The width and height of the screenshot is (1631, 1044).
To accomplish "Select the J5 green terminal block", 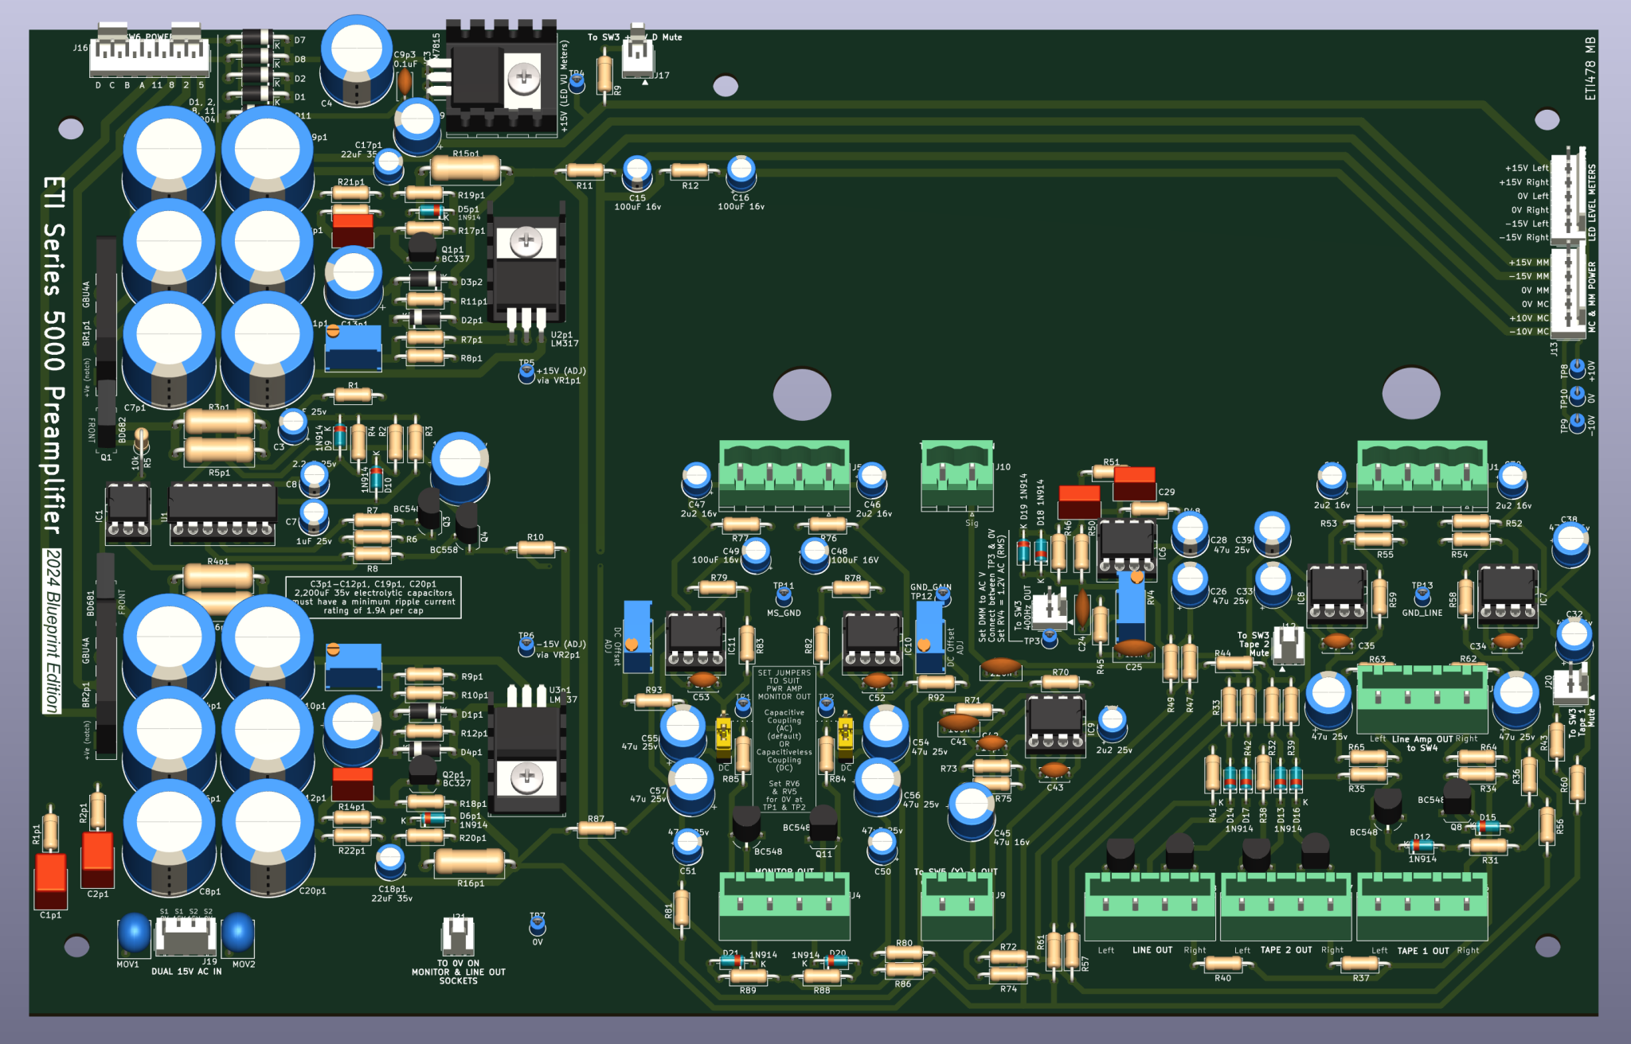I will [784, 475].
